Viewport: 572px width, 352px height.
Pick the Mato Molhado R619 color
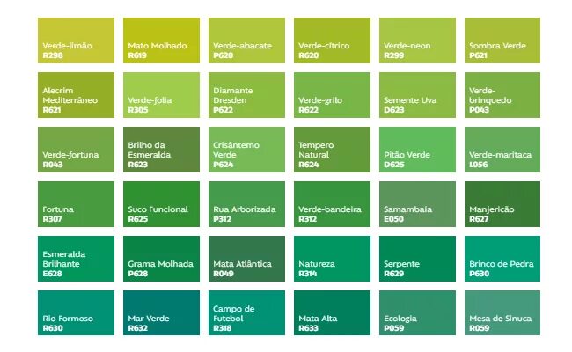(161, 40)
